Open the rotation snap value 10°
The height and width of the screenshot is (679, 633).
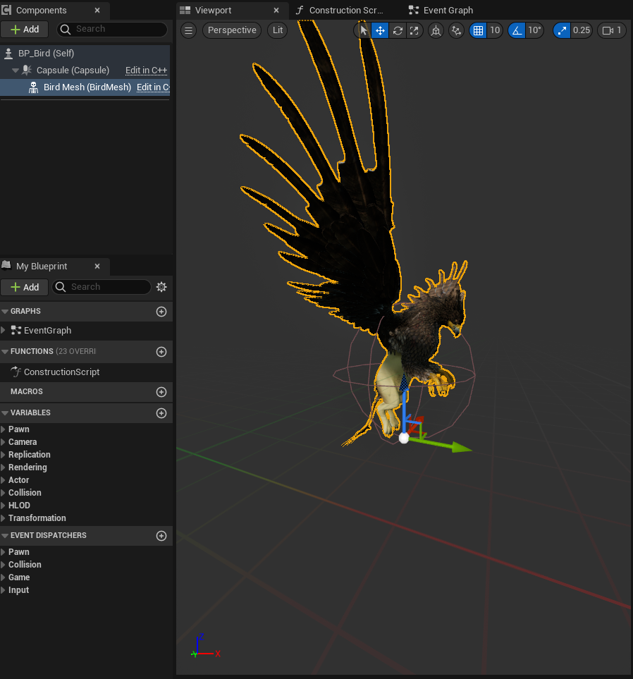point(535,30)
